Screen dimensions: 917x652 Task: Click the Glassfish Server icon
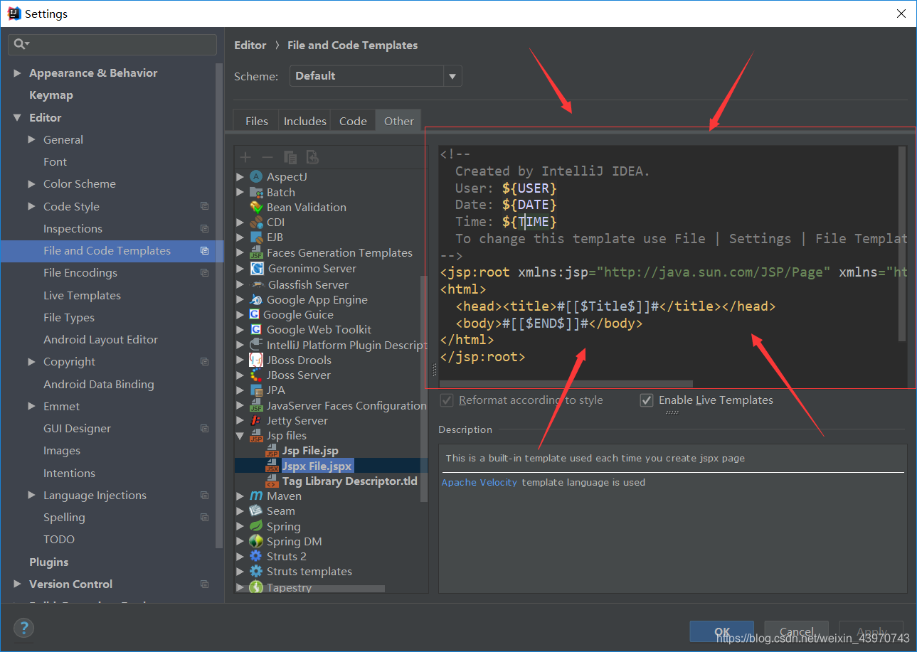[257, 284]
